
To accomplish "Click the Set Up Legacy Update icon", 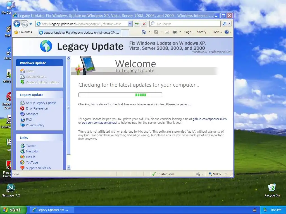I will pyautogui.click(x=22, y=103).
